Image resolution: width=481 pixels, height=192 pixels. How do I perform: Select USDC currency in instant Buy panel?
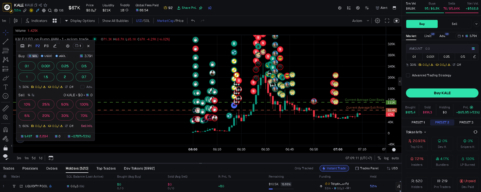[x=47, y=56]
